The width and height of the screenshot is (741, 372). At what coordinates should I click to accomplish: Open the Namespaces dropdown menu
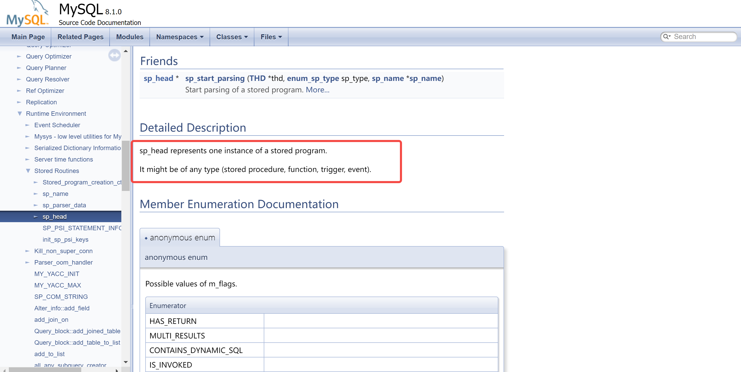[x=180, y=37]
